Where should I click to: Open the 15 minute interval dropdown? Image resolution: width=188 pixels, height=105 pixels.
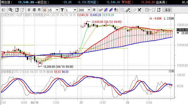tap(57, 10)
